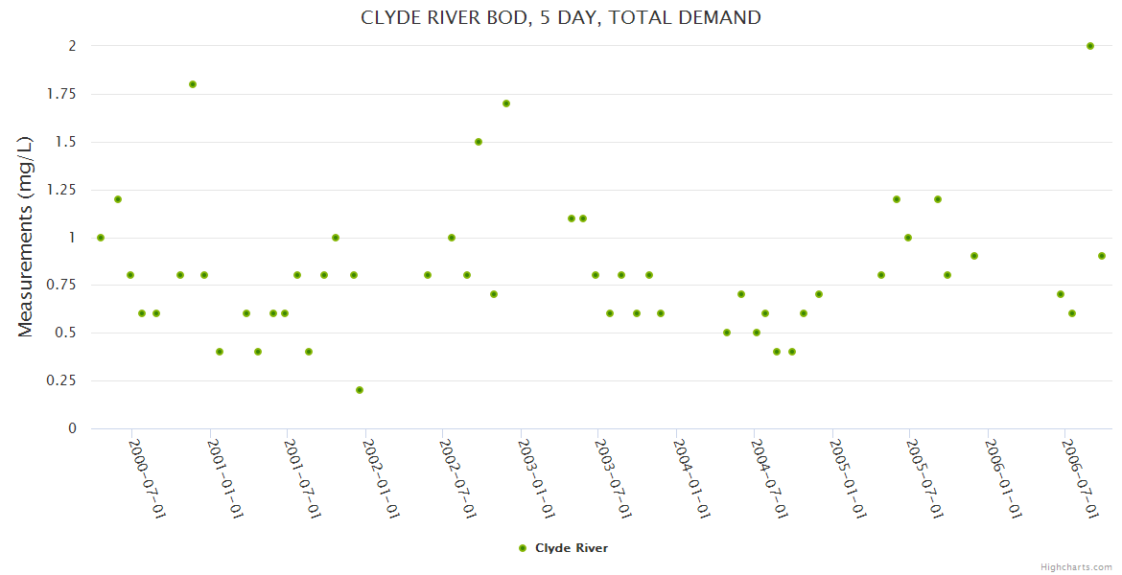Click the chart title Clyde River BOD
This screenshot has width=1122, height=575.
(x=561, y=17)
